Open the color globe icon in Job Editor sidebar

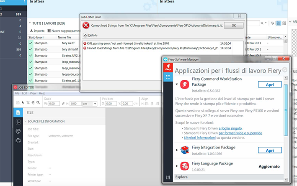(18, 131)
